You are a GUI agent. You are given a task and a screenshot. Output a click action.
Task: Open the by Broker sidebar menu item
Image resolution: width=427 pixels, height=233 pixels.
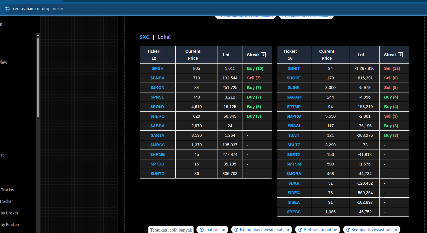[9, 213]
